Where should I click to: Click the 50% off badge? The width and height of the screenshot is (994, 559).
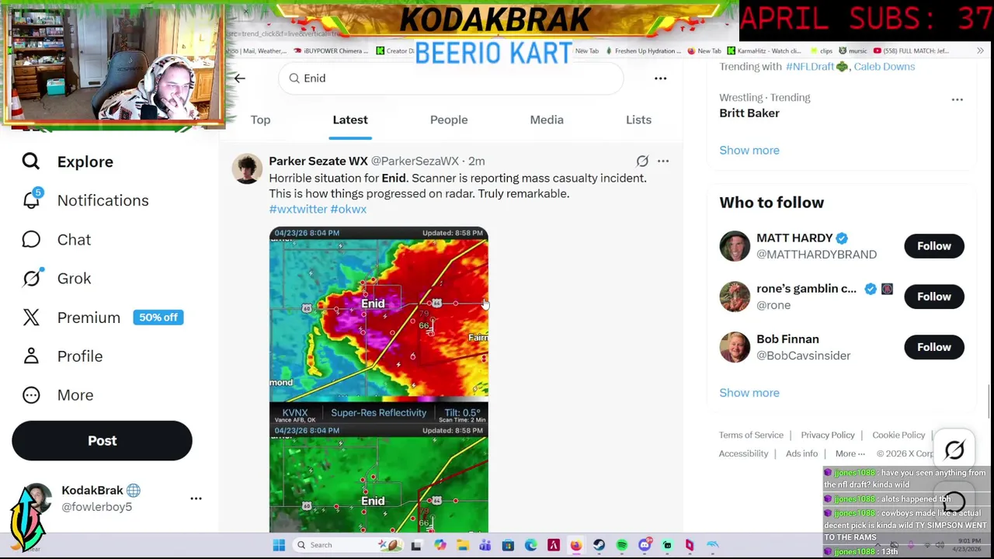click(x=158, y=317)
